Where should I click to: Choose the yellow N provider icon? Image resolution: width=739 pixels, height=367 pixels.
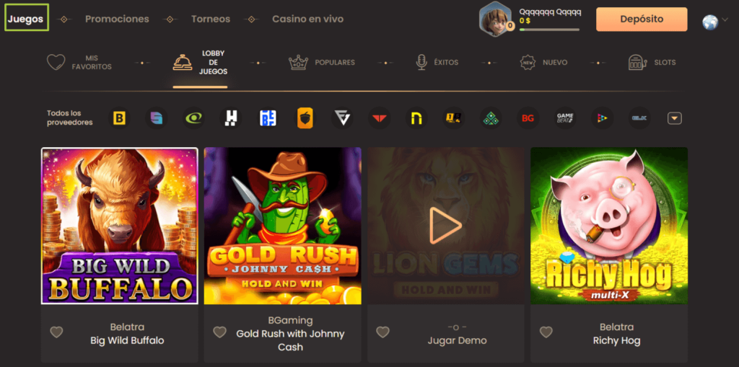coord(416,118)
